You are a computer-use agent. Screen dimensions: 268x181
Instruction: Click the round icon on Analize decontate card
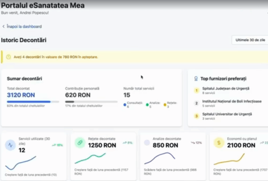tap(147, 143)
